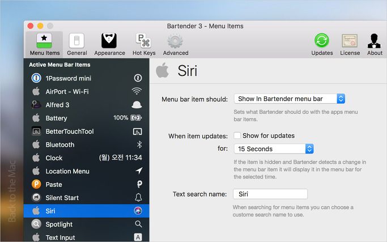Click Alfred 3 app icon at row start
Image resolution: width=387 pixels, height=242 pixels.
click(x=36, y=105)
